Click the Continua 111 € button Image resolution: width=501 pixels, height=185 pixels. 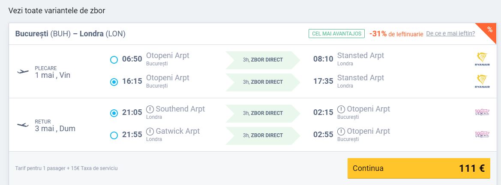419,168
